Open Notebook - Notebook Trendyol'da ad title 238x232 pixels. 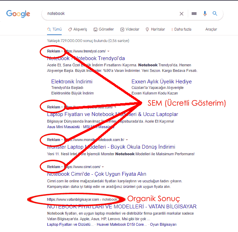point(86,58)
